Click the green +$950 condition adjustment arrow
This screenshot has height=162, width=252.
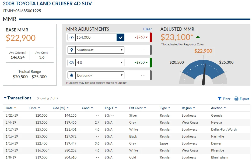point(146,62)
